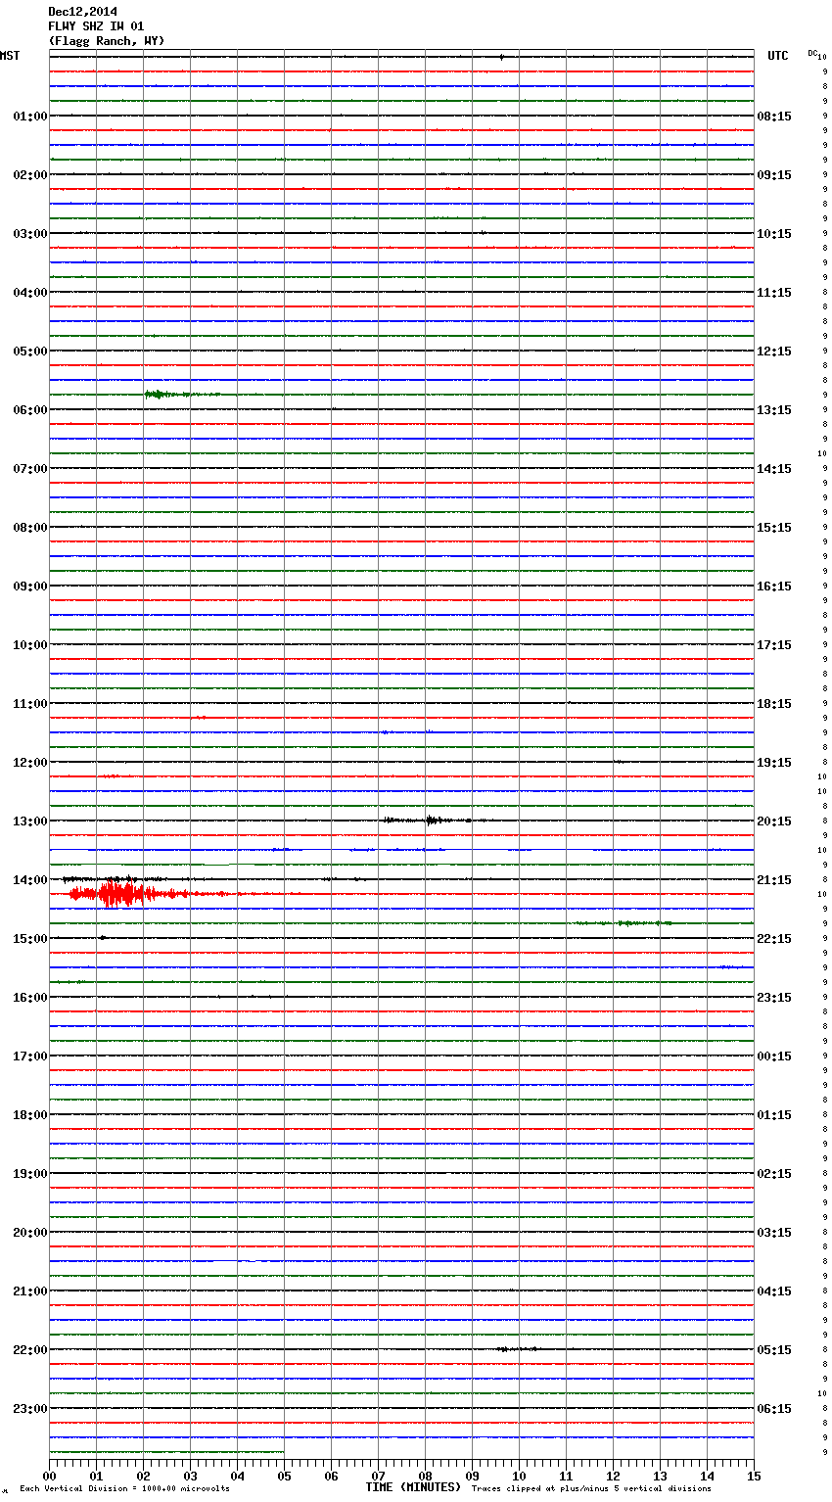Image resolution: width=832 pixels, height=1502 pixels.
Task: Click the "21:00" MST time label
Action: click(x=30, y=1291)
